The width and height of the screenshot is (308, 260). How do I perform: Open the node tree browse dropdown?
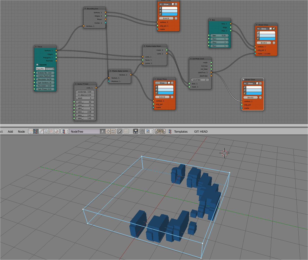click(65, 131)
